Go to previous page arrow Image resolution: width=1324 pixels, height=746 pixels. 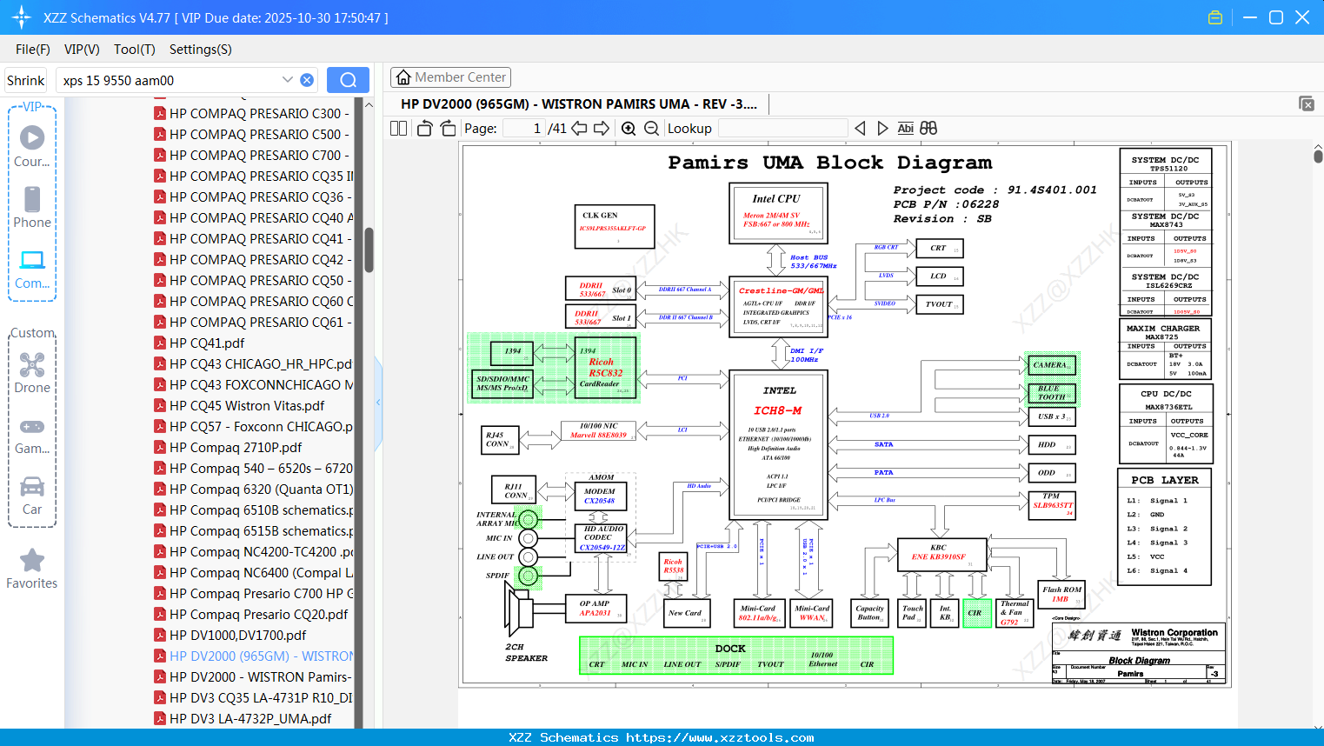[x=579, y=128]
